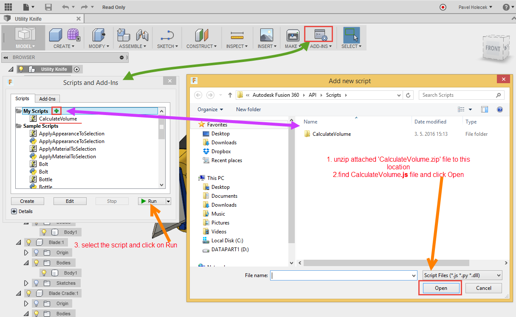Toggle visibility of the Utility Knife root component
The height and width of the screenshot is (317, 516).
tap(20, 69)
